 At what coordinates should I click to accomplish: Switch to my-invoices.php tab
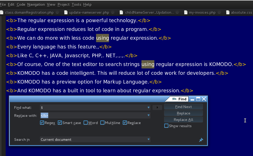(202, 12)
